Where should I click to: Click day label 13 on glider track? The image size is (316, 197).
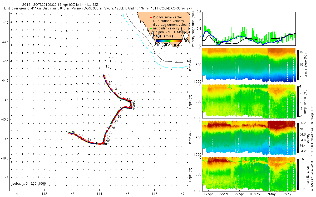pos(115,89)
